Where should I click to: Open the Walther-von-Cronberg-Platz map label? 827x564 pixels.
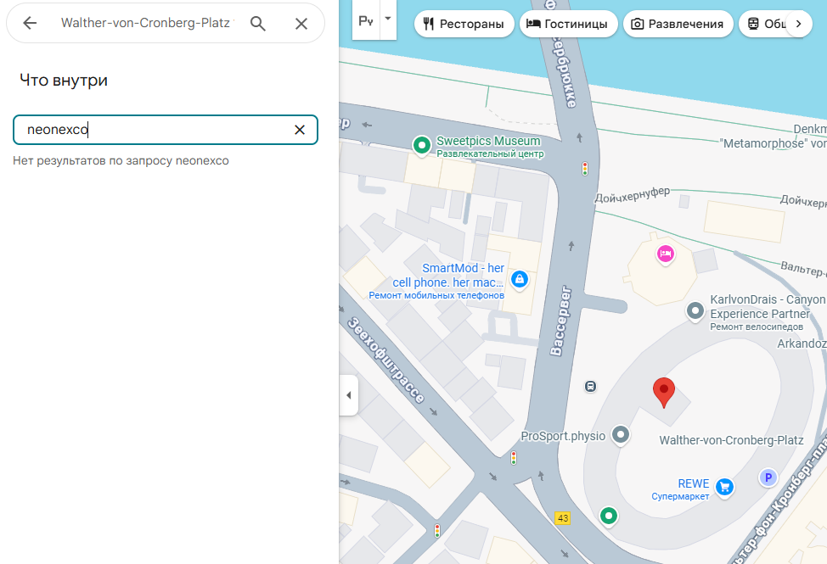[731, 440]
